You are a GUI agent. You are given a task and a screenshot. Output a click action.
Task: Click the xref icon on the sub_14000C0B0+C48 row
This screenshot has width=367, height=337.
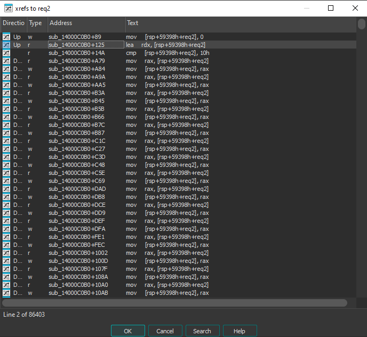pyautogui.click(x=6, y=165)
